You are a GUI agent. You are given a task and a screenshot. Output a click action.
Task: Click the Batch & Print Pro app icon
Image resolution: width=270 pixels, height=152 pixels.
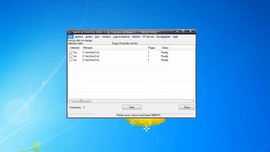click(x=70, y=32)
